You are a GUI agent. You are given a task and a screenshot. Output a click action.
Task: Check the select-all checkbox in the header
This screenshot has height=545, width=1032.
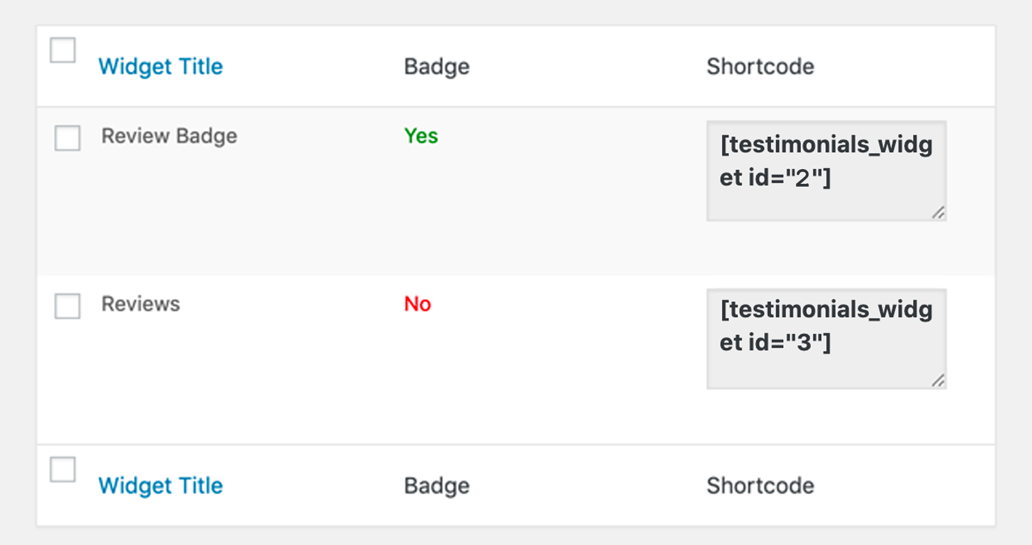point(63,50)
